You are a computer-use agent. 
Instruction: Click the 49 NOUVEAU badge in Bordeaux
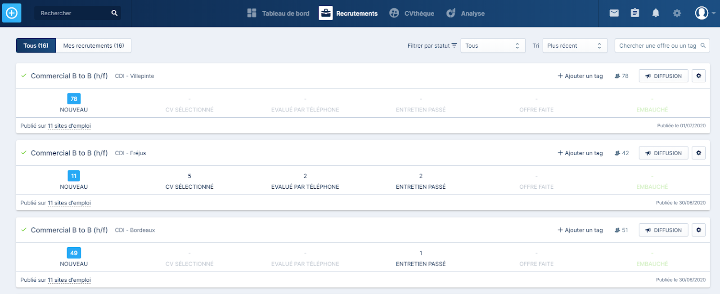(x=74, y=253)
